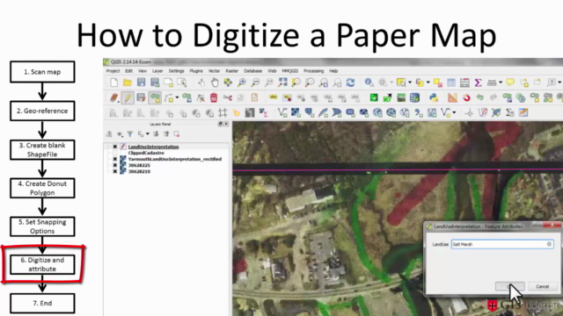563x316 pixels.
Task: Open the measure tool dropdown arrow
Action: (x=501, y=83)
